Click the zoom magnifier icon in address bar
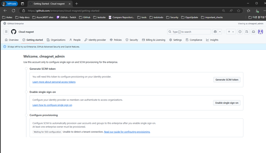 (224, 11)
